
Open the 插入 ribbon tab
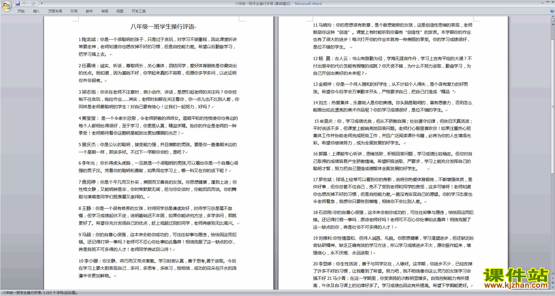coord(36,11)
